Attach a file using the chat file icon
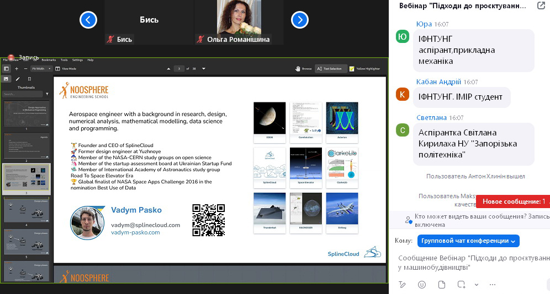The width and height of the screenshot is (550, 294). pyautogui.click(x=441, y=285)
